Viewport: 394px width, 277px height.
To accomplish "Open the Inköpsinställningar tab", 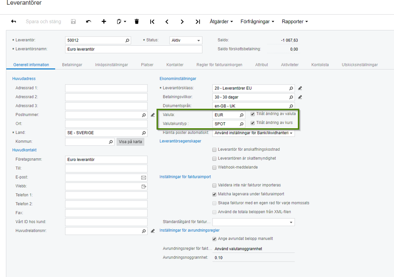I will click(x=111, y=65).
